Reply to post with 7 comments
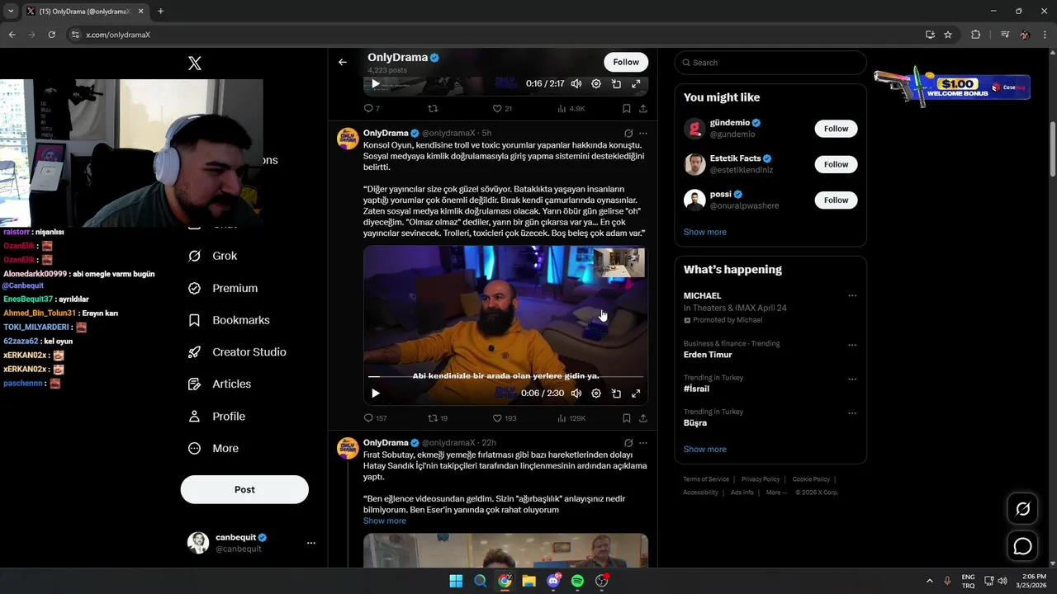This screenshot has width=1057, height=594. click(x=372, y=108)
